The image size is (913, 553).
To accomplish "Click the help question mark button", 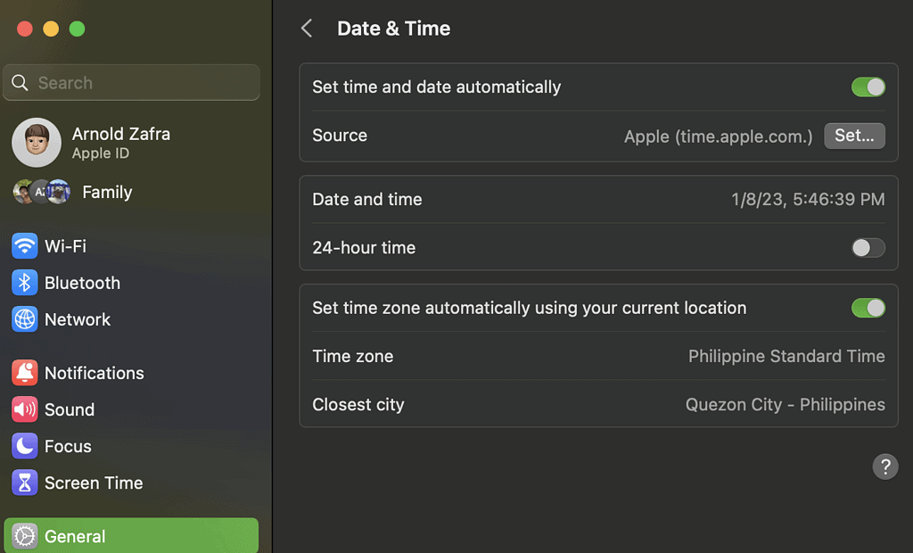I will 884,466.
